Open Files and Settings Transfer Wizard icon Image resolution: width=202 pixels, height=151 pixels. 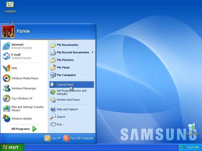[6, 108]
